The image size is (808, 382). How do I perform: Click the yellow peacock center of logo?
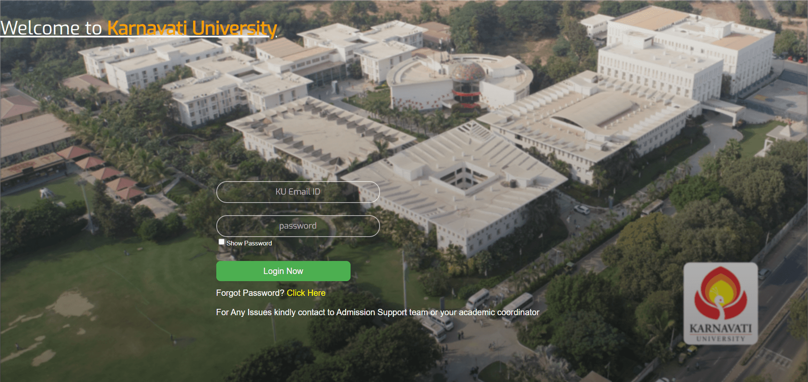pyautogui.click(x=720, y=292)
